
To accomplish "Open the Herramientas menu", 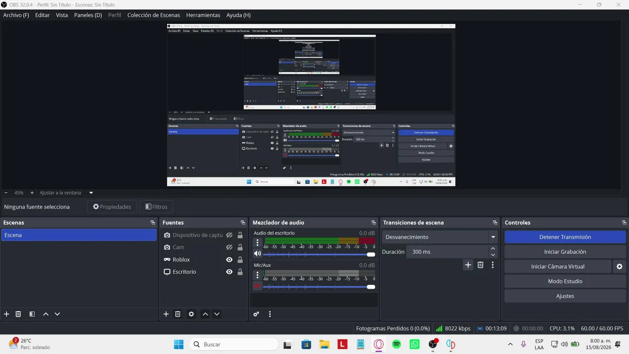I will point(203,15).
